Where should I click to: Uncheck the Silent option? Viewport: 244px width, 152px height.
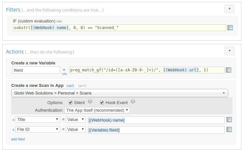coord(71,102)
